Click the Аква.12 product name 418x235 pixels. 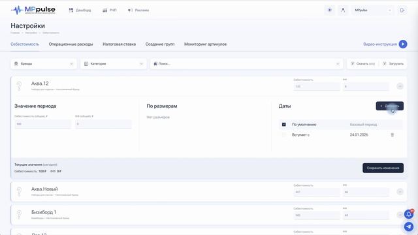point(40,84)
